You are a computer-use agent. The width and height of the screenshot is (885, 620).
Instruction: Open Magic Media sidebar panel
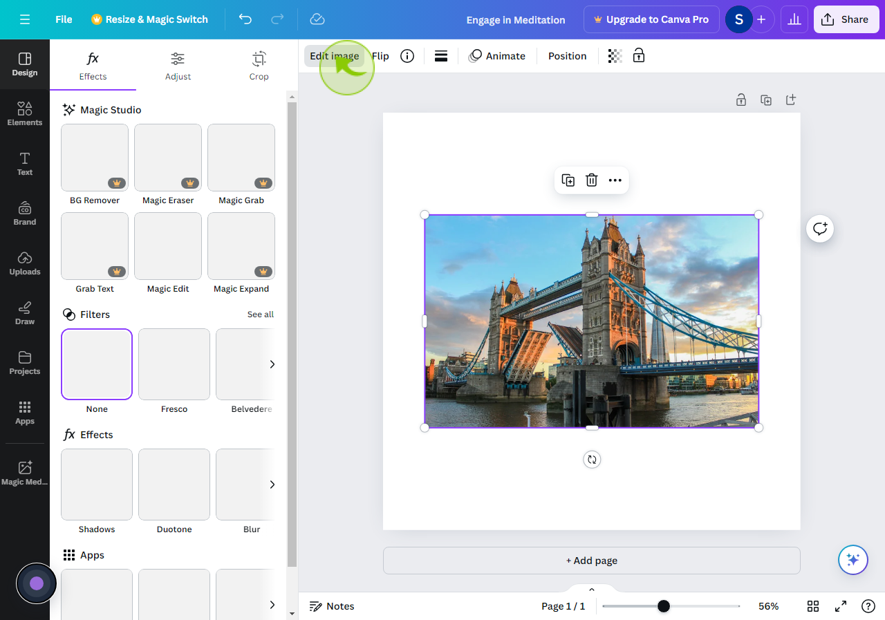pyautogui.click(x=25, y=473)
